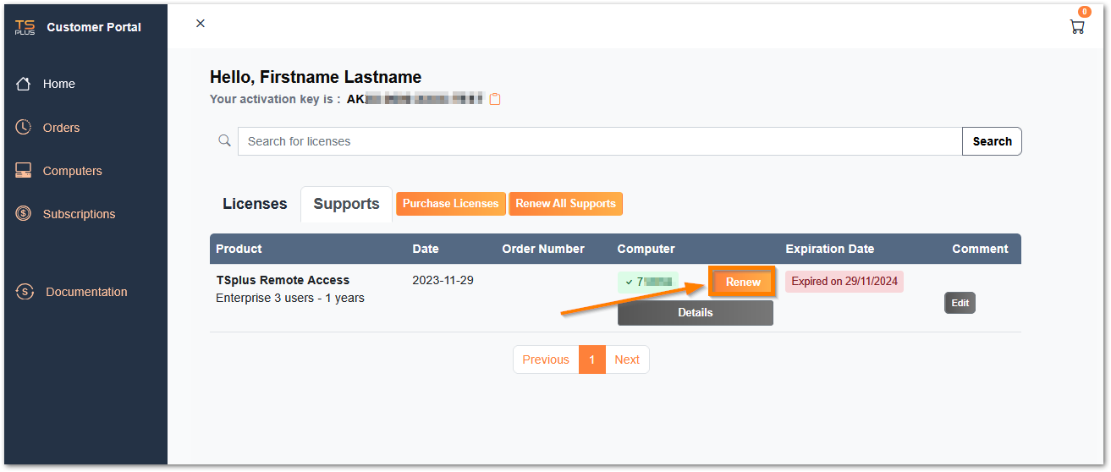Click the Computers monitor icon
1111x472 pixels.
point(24,171)
